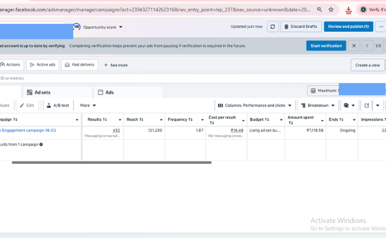Image resolution: width=386 pixels, height=238 pixels.
Task: Open the Opportunity score dropdown
Action: click(102, 27)
